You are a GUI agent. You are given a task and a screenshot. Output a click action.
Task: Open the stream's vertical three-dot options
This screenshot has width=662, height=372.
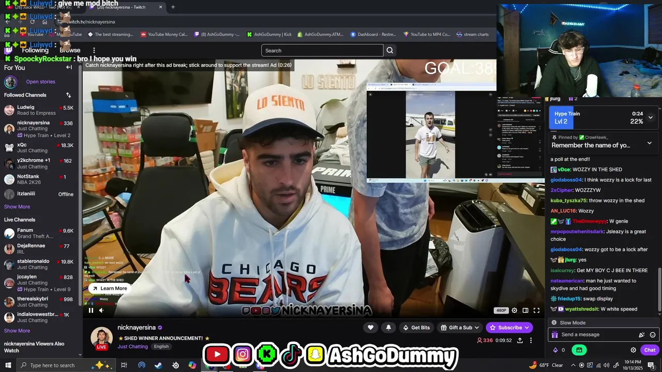point(531,340)
